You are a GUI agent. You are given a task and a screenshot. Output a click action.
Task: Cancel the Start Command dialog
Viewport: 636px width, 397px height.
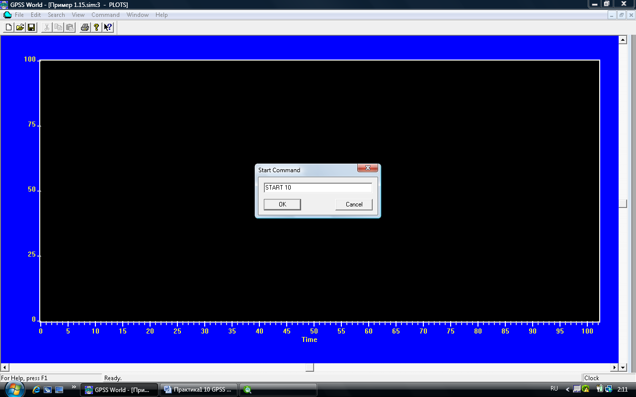[x=354, y=204]
